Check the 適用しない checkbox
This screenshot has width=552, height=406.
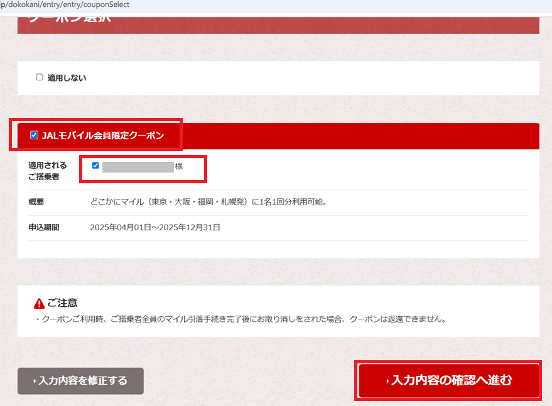(x=40, y=78)
